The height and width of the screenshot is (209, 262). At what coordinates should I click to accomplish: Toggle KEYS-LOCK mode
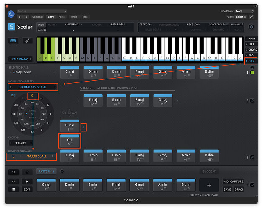pyautogui.click(x=193, y=25)
